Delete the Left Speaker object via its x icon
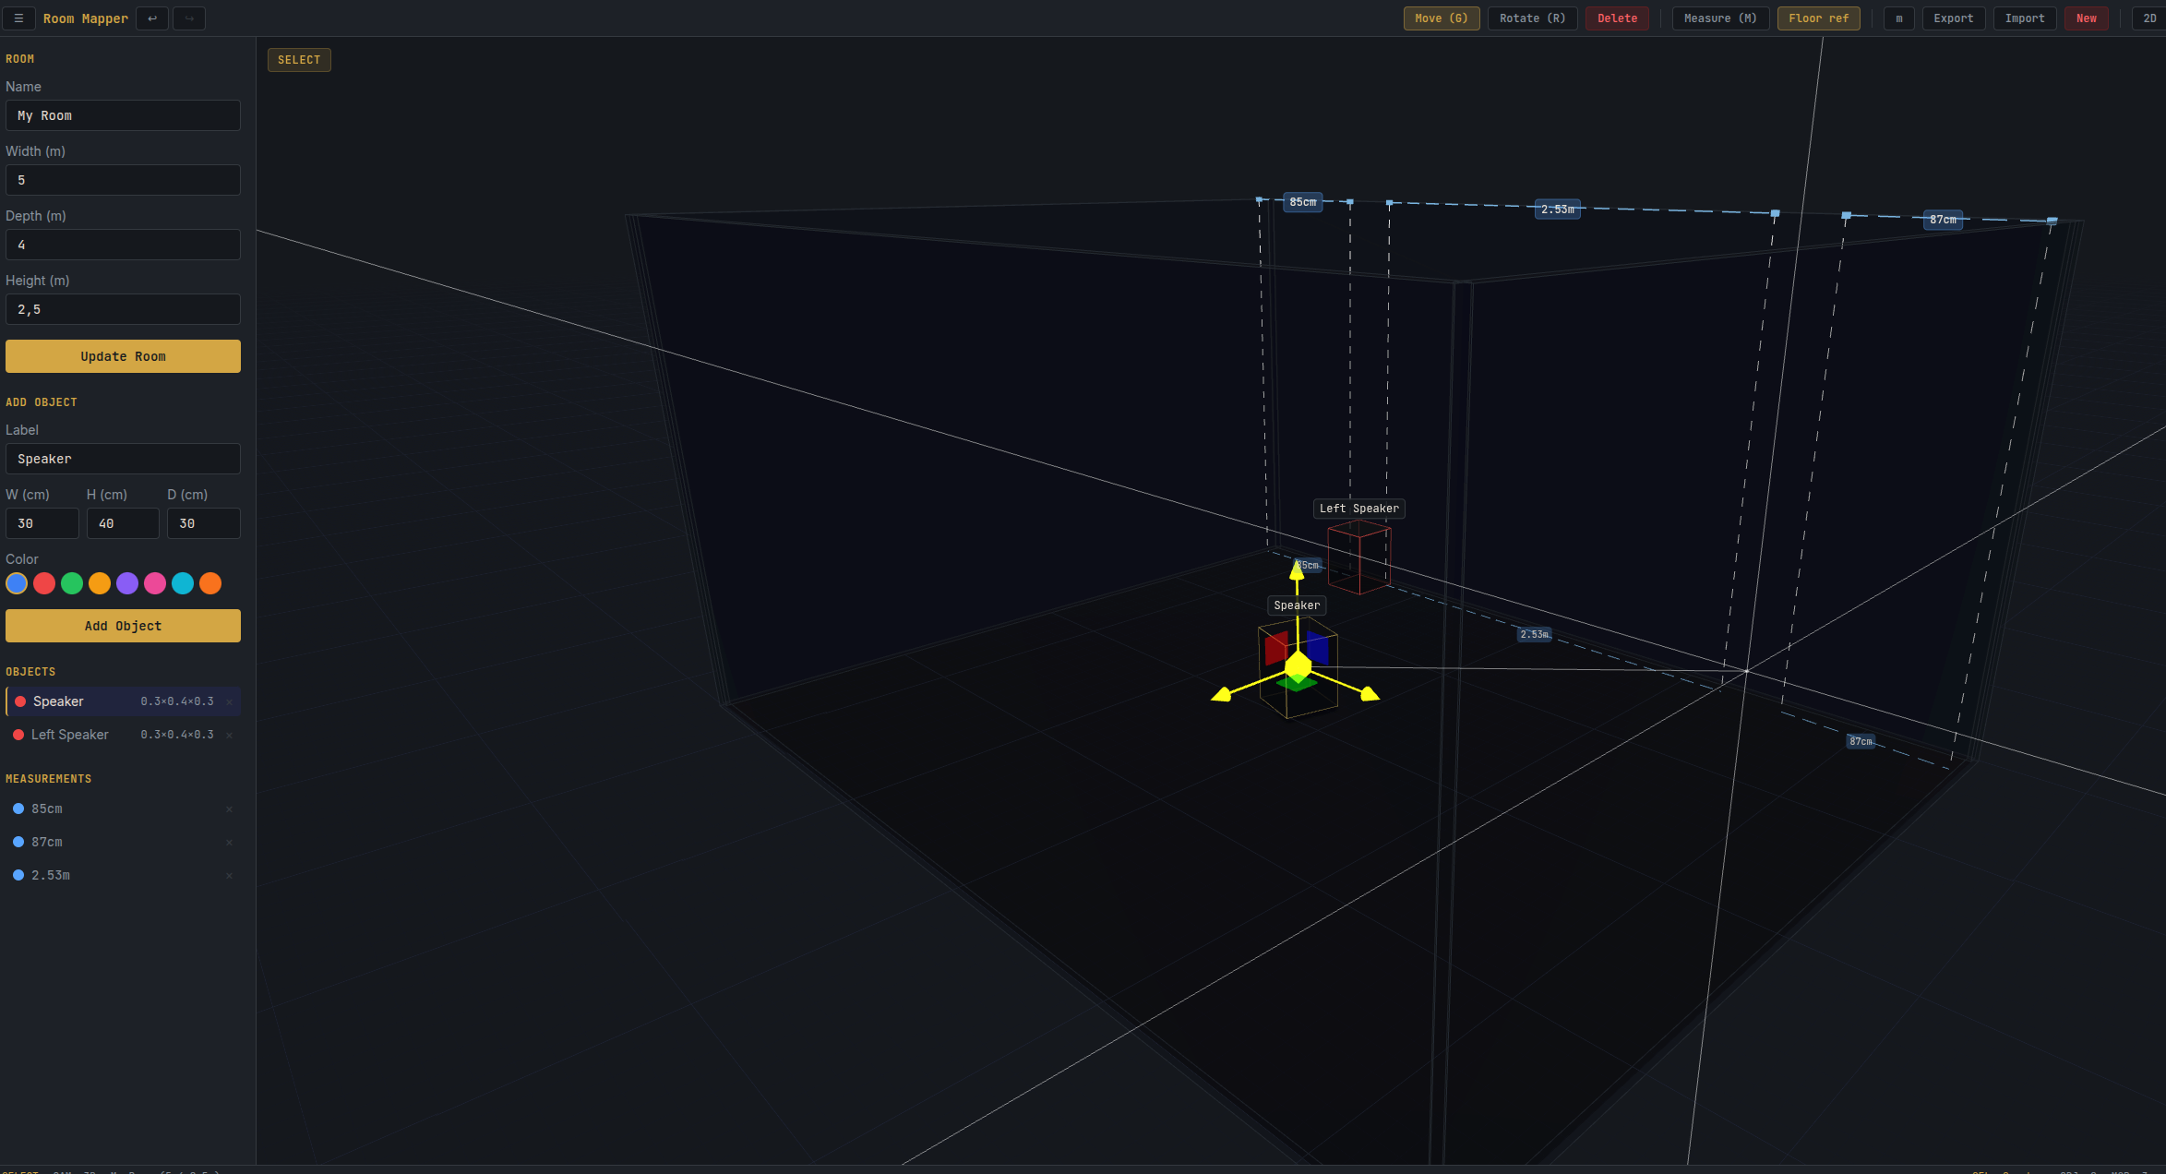Image resolution: width=2166 pixels, height=1174 pixels. coord(229,735)
